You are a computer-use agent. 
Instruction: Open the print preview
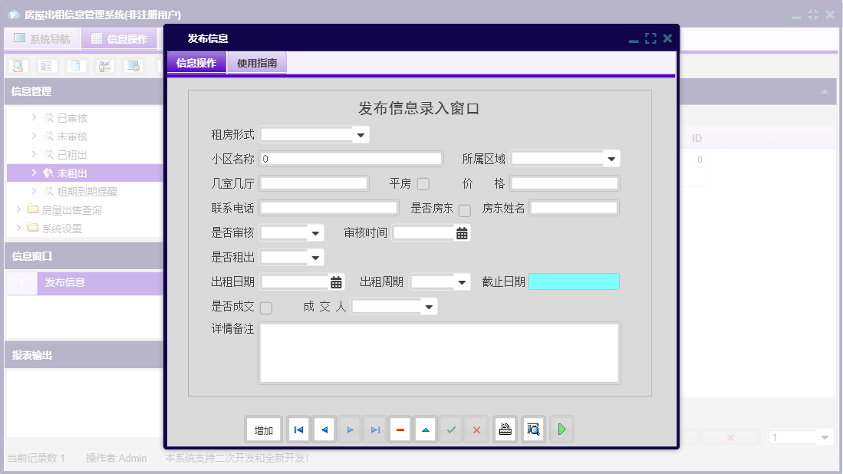pos(533,430)
